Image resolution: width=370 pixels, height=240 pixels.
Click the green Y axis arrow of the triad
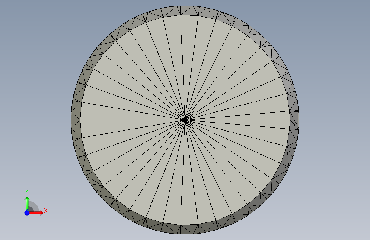tap(27, 203)
